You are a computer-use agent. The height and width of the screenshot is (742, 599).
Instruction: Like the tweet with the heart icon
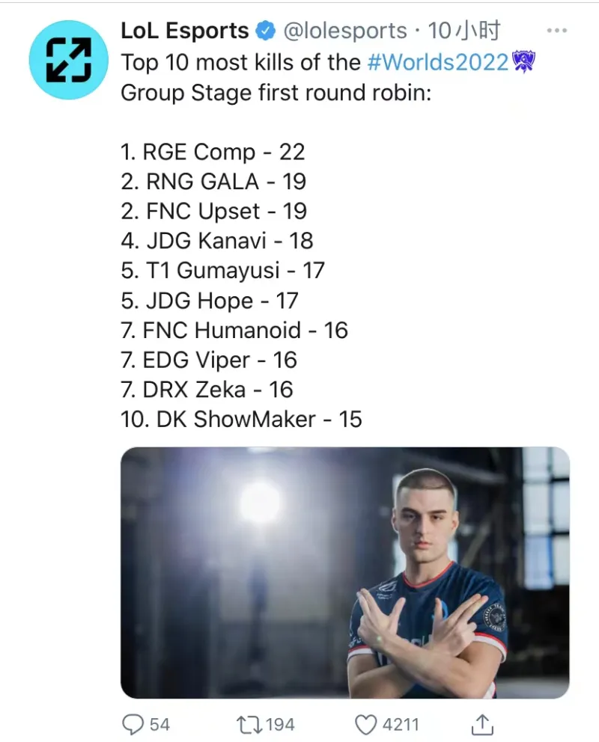[365, 724]
